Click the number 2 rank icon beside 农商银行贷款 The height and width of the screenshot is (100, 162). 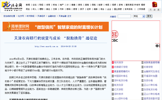tap(113, 67)
